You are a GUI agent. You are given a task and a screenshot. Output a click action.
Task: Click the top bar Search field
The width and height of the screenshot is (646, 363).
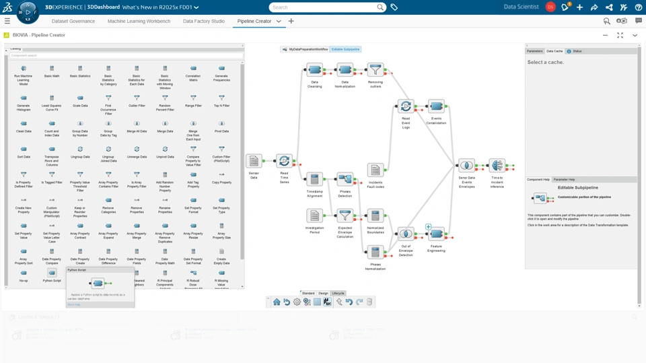[x=328, y=7]
